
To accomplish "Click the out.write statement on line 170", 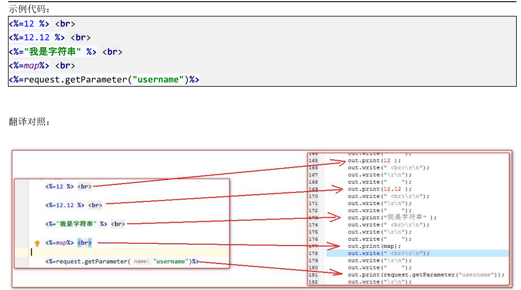I will click(389, 196).
